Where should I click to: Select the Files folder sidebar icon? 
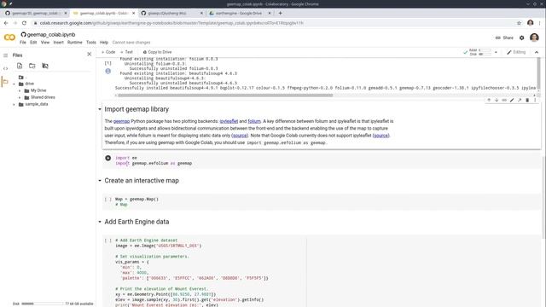tap(5, 82)
